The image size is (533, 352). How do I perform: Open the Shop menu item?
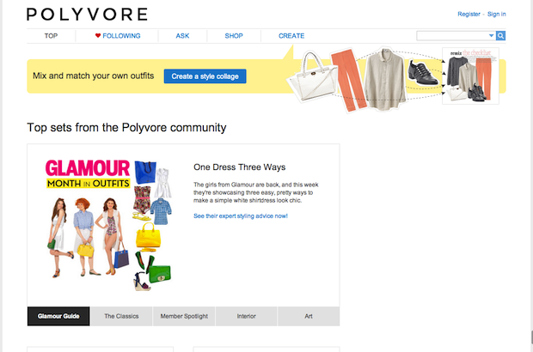tap(234, 36)
